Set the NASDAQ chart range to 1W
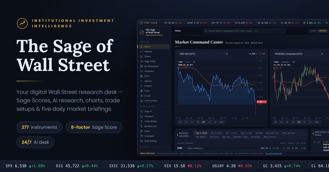Viewport: 329px width, 172px height. (x=281, y=122)
